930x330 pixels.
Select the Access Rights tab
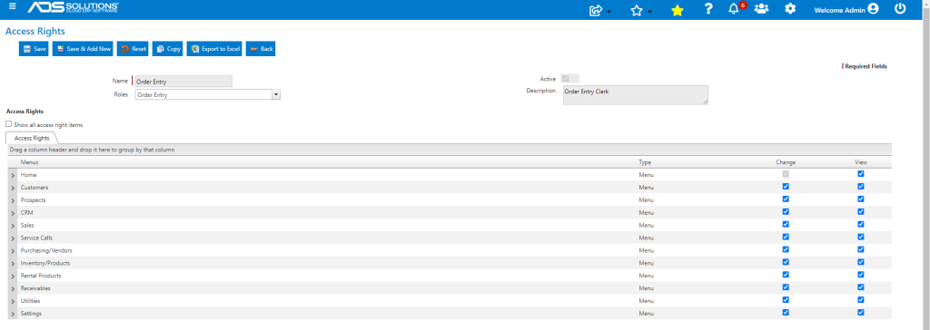(32, 138)
